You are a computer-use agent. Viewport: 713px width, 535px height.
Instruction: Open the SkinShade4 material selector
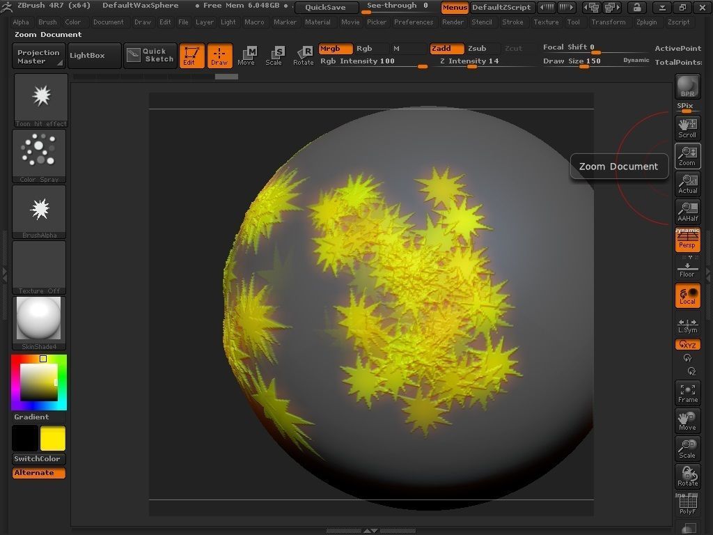39,319
